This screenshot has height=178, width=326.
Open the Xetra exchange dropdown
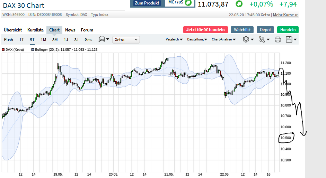point(126,40)
